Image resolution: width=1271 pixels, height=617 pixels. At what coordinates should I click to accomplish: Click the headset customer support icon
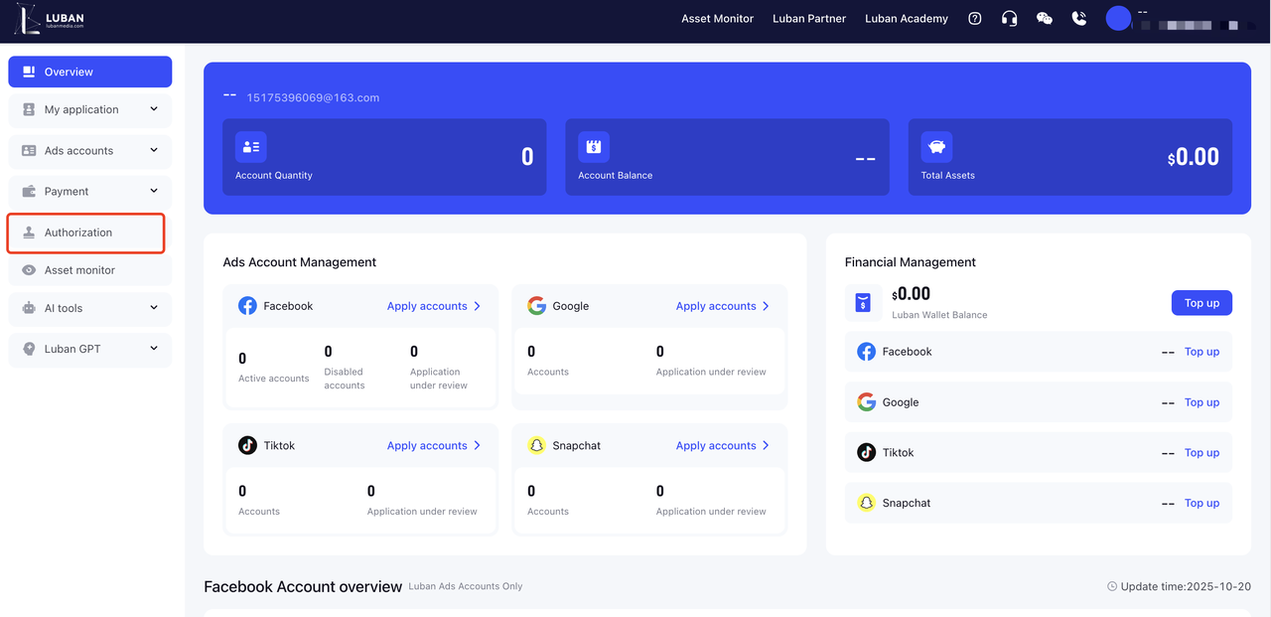[1010, 19]
